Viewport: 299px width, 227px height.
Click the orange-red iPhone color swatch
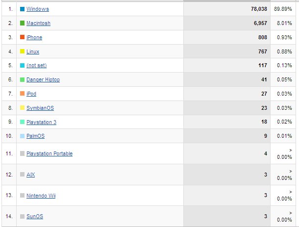pos(23,38)
